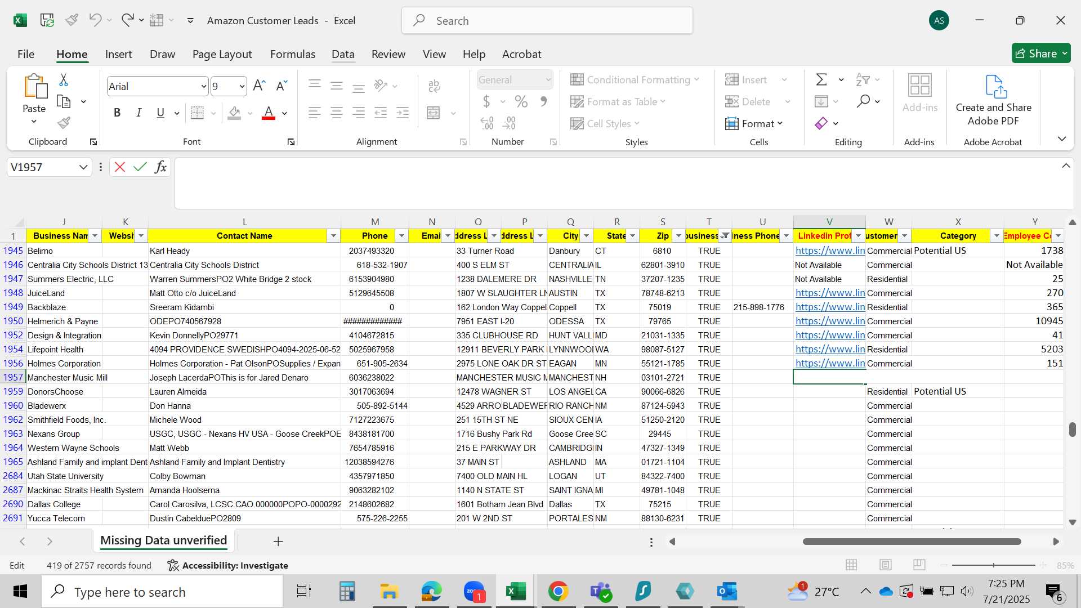Click the Percent Style icon
Image resolution: width=1081 pixels, height=608 pixels.
click(521, 101)
